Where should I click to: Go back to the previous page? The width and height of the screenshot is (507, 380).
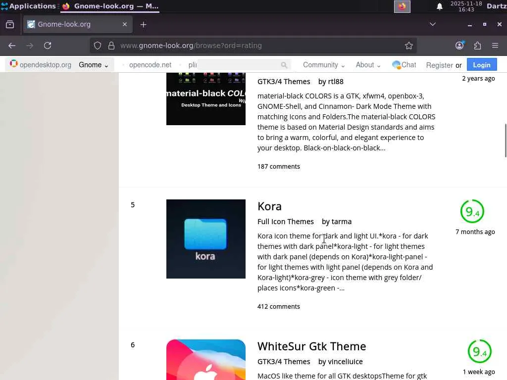(x=12, y=46)
